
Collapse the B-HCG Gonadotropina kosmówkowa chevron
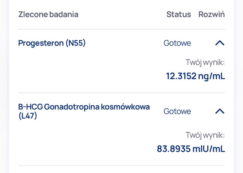click(x=220, y=111)
